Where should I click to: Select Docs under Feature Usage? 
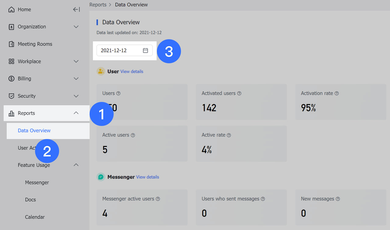click(x=30, y=200)
